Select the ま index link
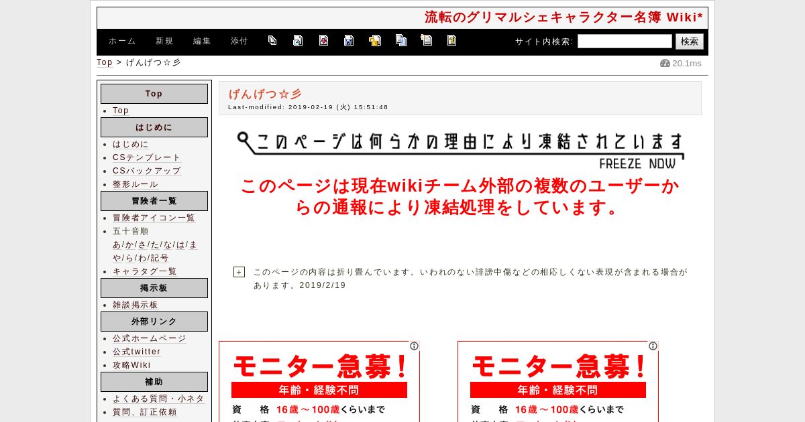805x422 pixels. (x=193, y=244)
